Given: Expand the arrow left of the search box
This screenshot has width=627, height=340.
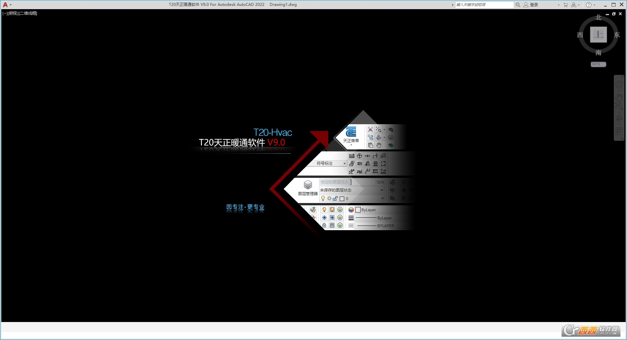Looking at the screenshot, I should point(453,5).
